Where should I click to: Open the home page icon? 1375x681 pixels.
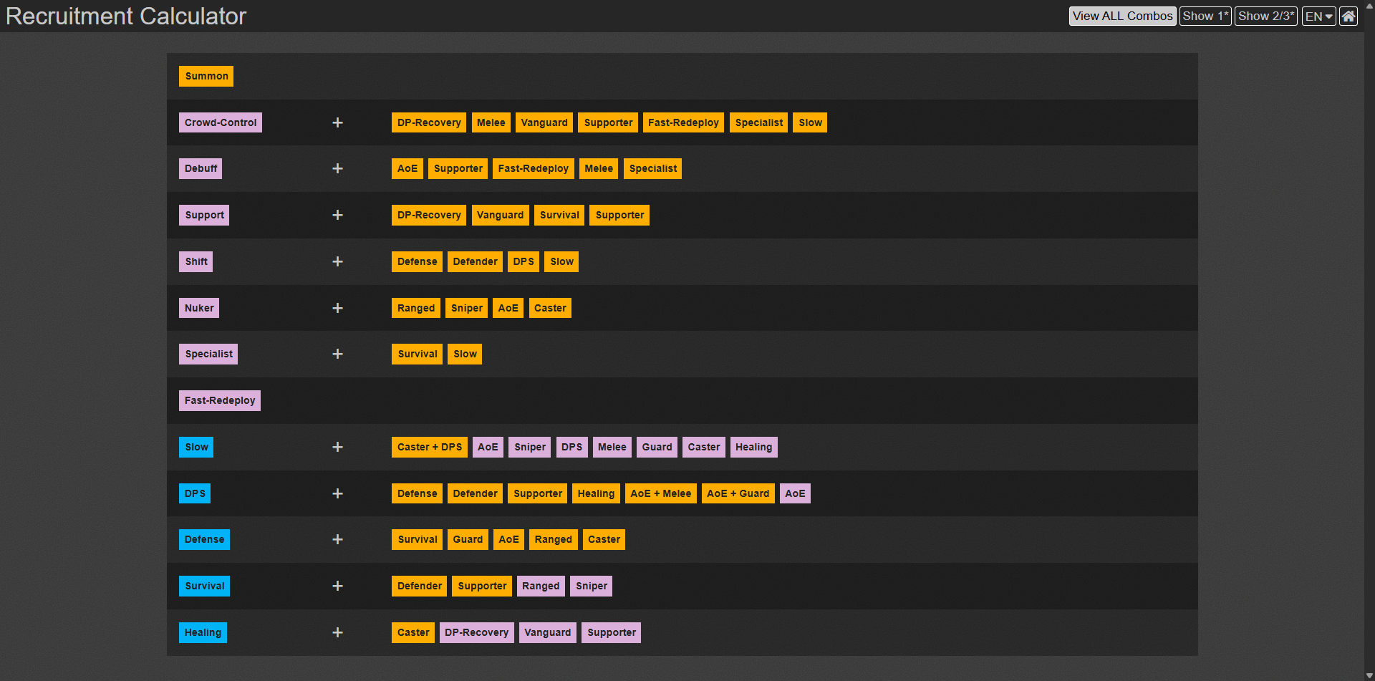pyautogui.click(x=1348, y=16)
